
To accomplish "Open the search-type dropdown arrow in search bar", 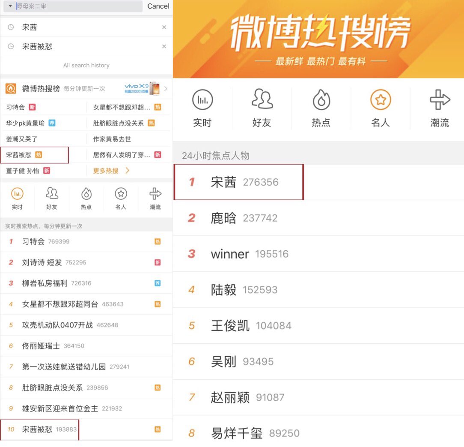I will [x=10, y=6].
